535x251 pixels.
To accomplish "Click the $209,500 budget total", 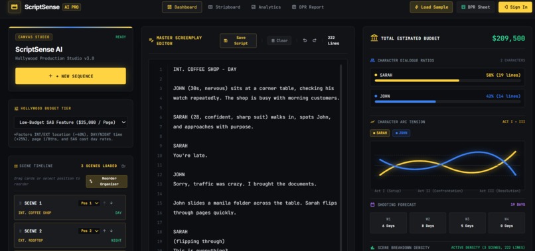I will click(508, 38).
